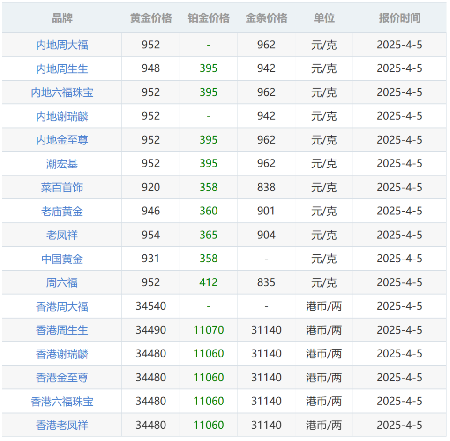
Task: Select platinum price 358 for 菜百首饰
Action: [x=209, y=187]
